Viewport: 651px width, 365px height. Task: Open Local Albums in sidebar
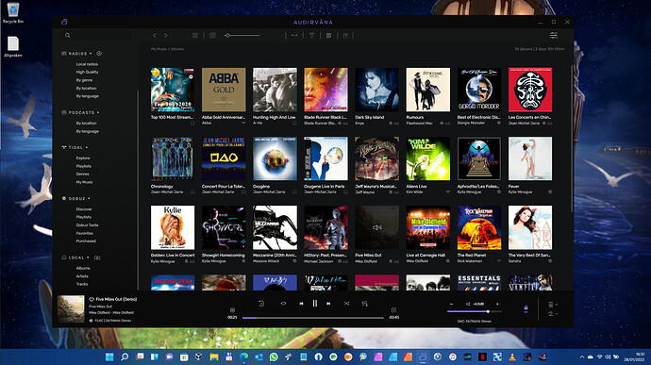click(x=83, y=268)
